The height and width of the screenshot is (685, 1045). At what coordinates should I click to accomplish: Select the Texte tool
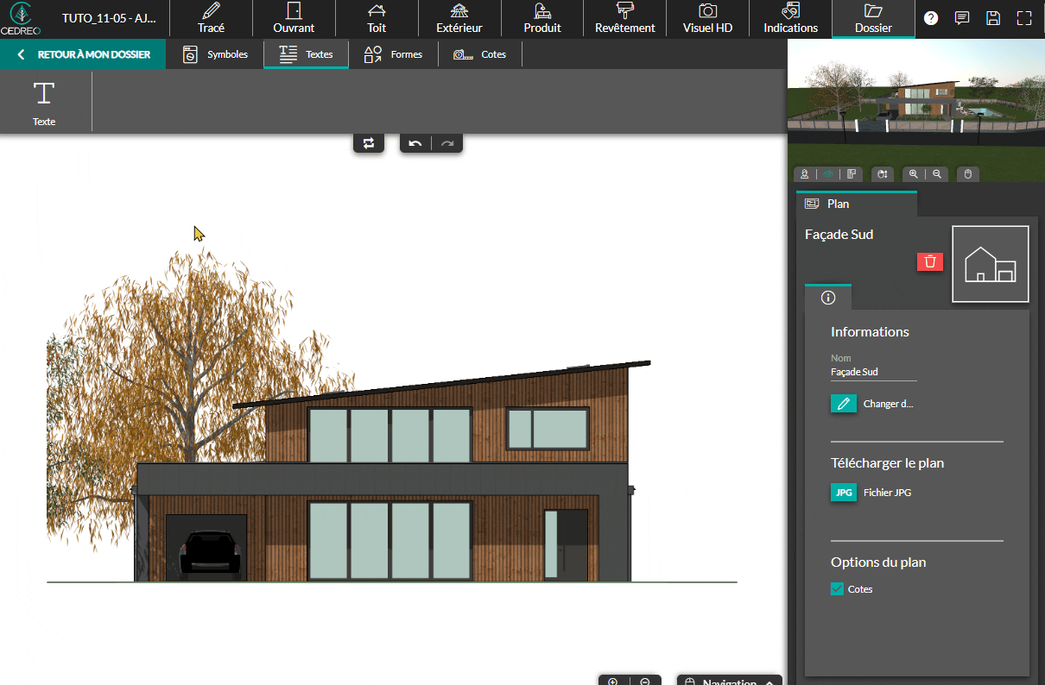click(44, 101)
